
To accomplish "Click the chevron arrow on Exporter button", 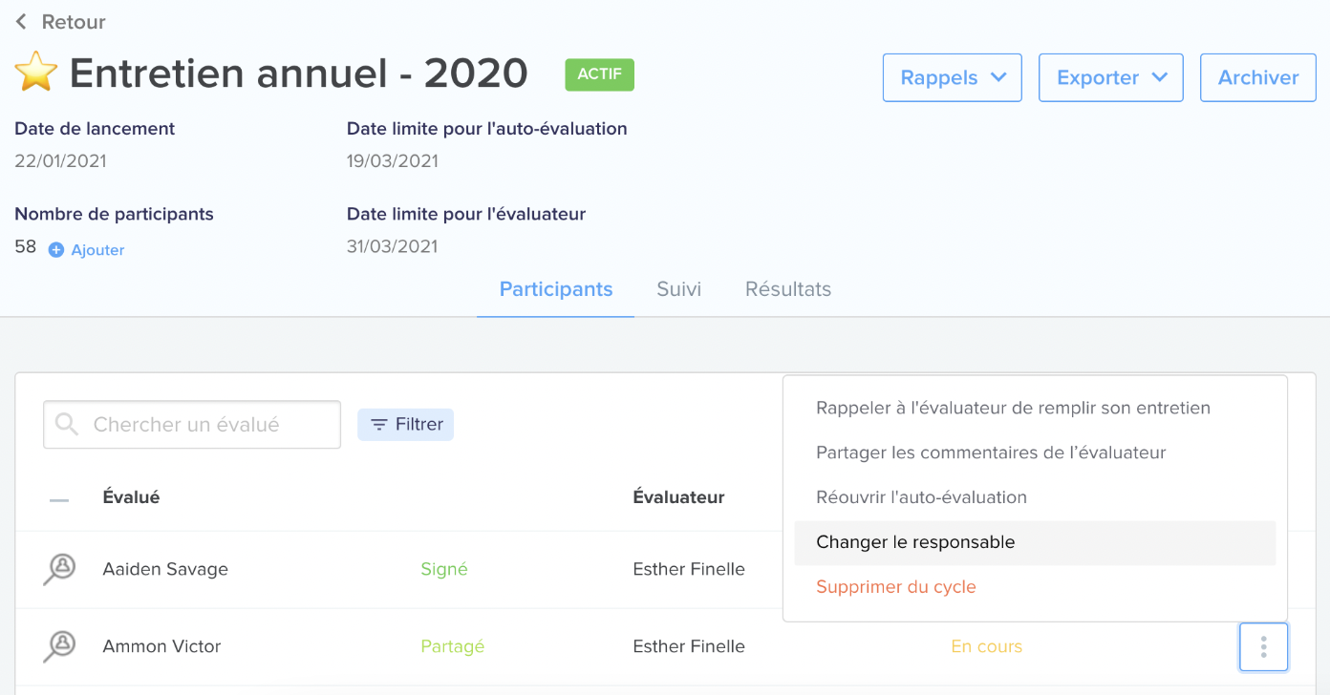I will (1160, 77).
